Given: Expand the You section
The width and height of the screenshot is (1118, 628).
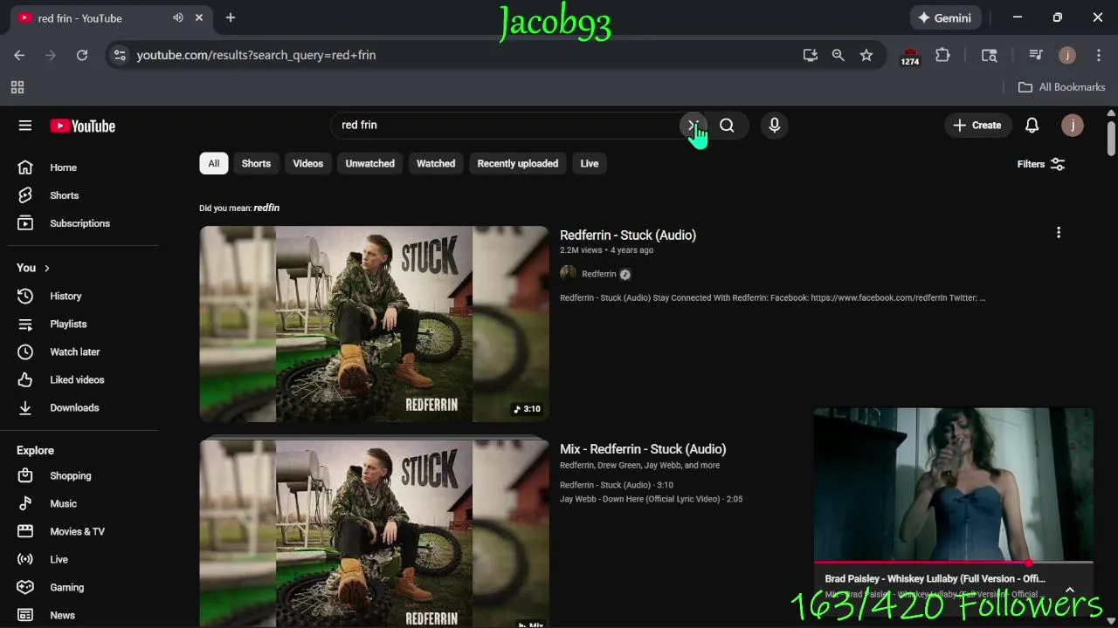Looking at the screenshot, I should click(33, 268).
